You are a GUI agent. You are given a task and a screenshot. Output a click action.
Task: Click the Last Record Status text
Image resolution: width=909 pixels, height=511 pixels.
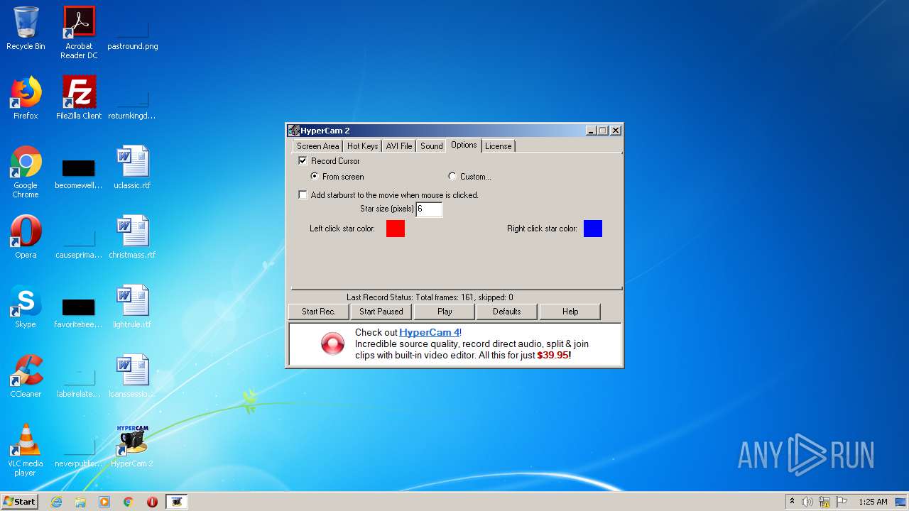coord(430,297)
